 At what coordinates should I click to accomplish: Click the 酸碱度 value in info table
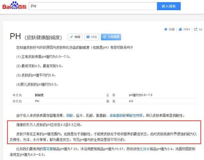pos(39,95)
